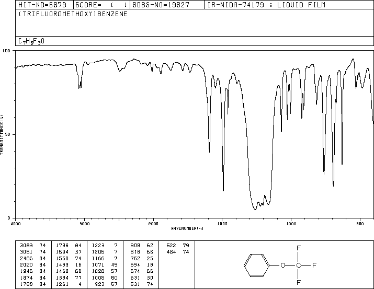Image resolution: width=374 pixels, height=289 pixels.
Task: Click the 4000 wavenumber axis label
Action: 16,224
